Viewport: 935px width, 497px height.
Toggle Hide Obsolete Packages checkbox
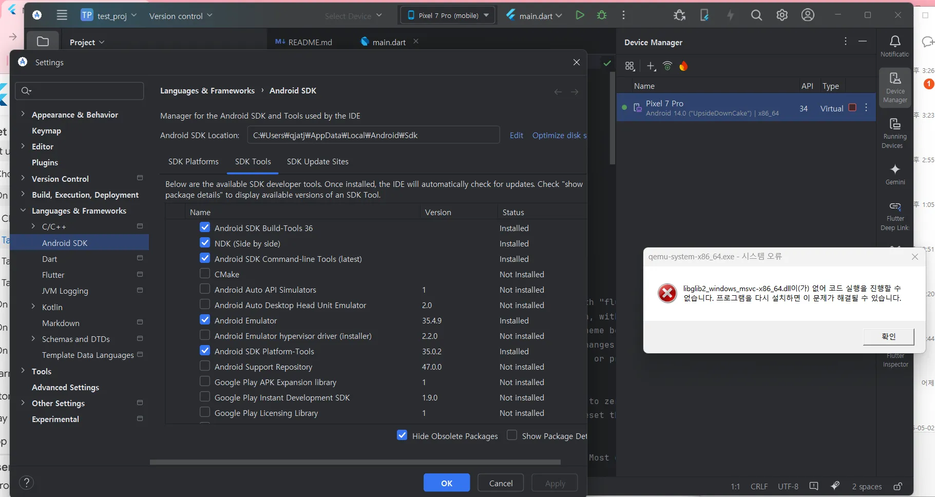(x=402, y=435)
